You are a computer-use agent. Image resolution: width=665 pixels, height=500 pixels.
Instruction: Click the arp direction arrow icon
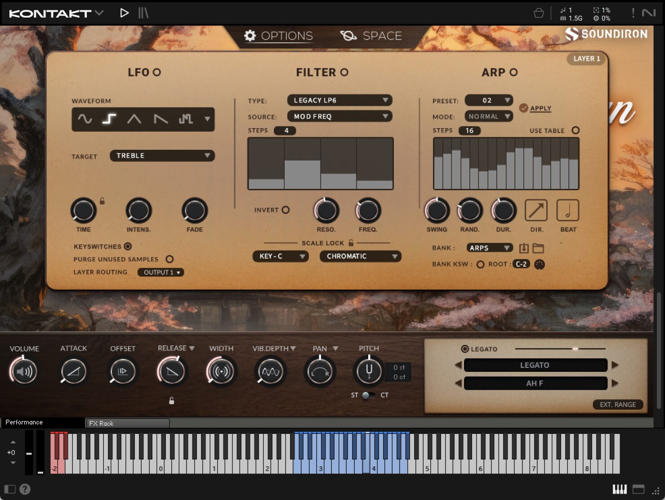(x=536, y=210)
